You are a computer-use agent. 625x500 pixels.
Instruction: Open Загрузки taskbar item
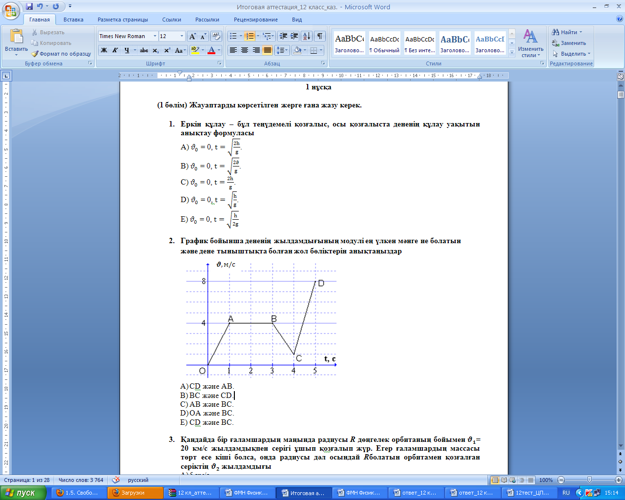pos(135,493)
